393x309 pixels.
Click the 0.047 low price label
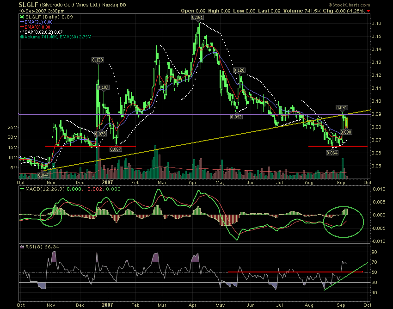(x=43, y=175)
